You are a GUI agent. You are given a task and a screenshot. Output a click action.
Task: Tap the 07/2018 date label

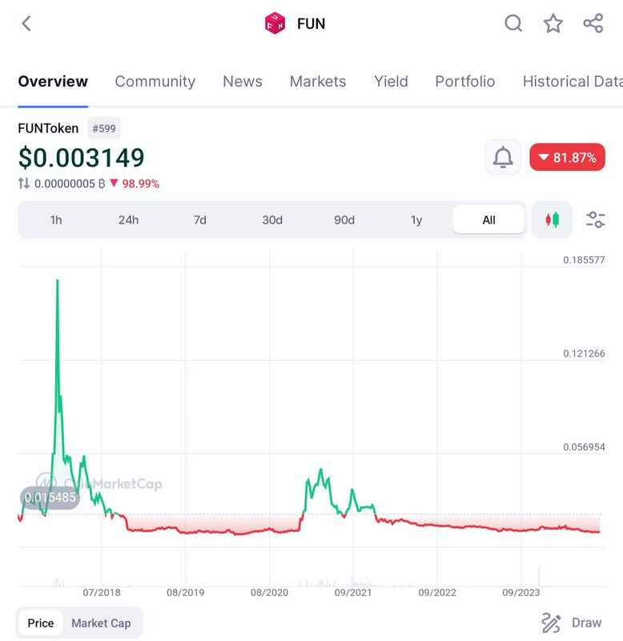click(102, 592)
